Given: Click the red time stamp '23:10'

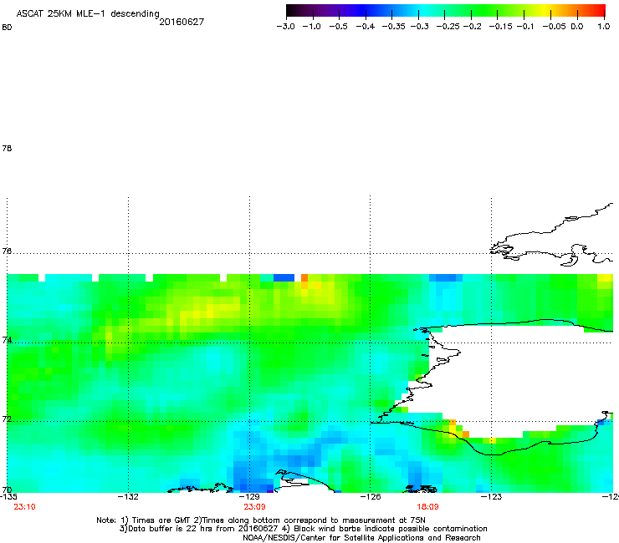Looking at the screenshot, I should point(24,507).
